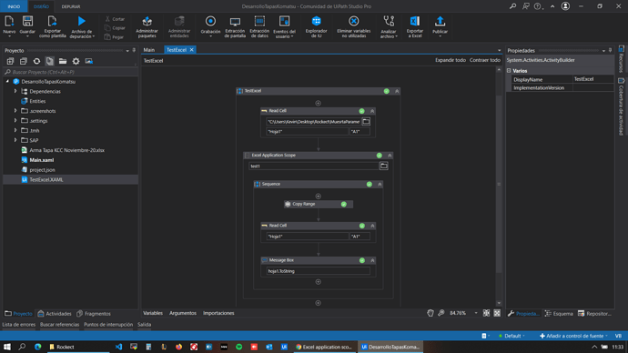Open Administrar paquetes
628x353 pixels.
tap(147, 26)
